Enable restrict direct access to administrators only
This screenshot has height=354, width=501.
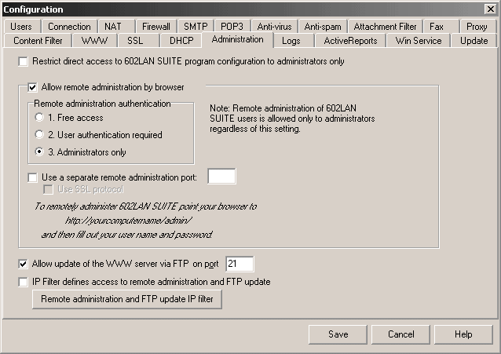click(x=22, y=61)
